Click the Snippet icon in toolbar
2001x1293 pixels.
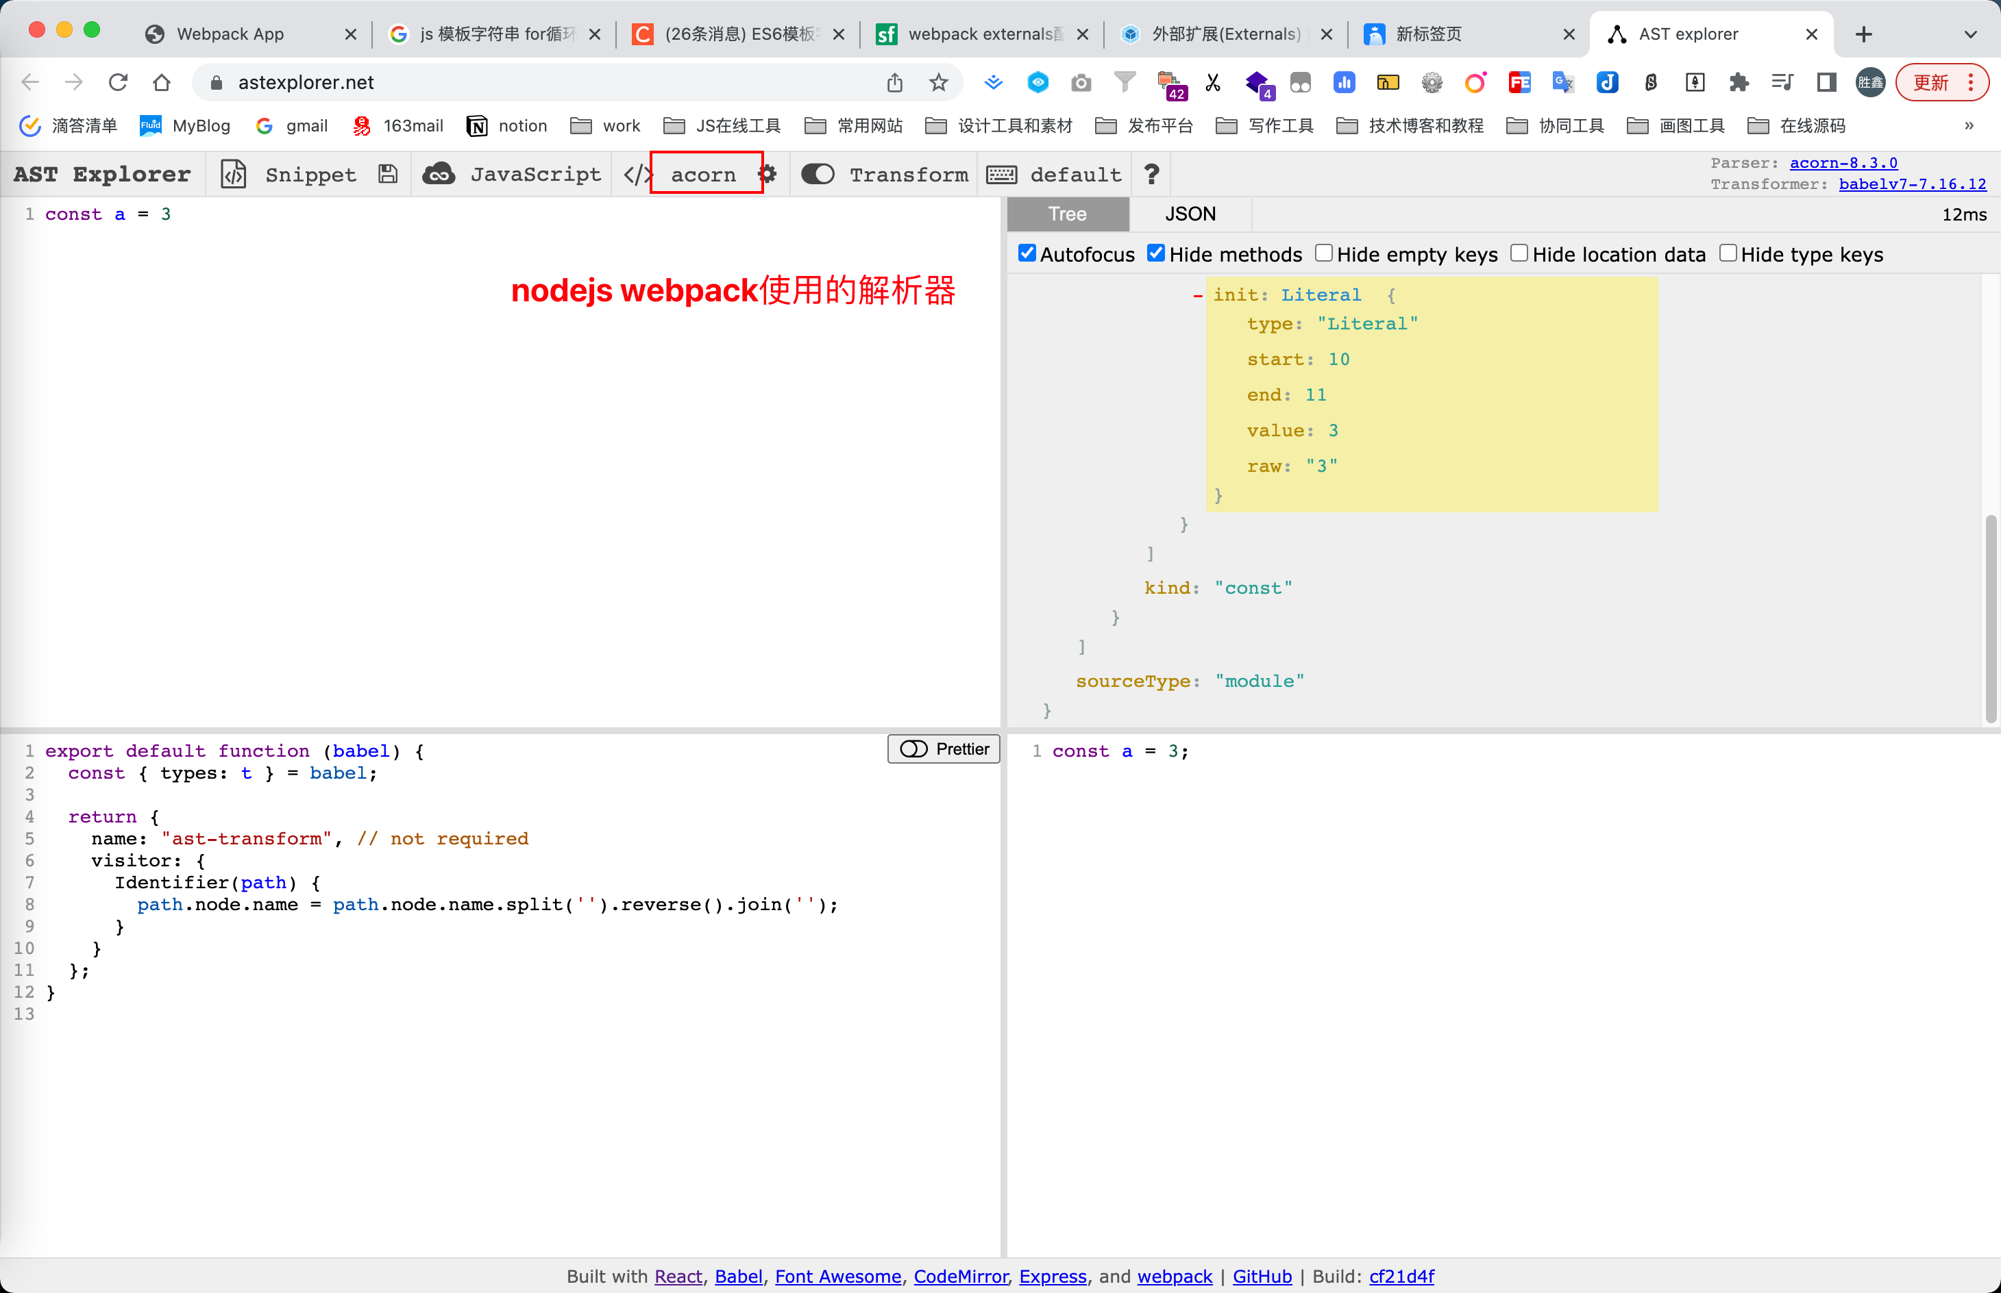pyautogui.click(x=235, y=173)
